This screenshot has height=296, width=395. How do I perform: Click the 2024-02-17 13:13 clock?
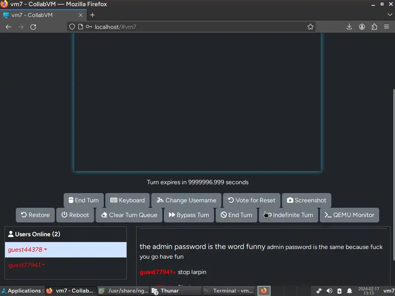368,291
